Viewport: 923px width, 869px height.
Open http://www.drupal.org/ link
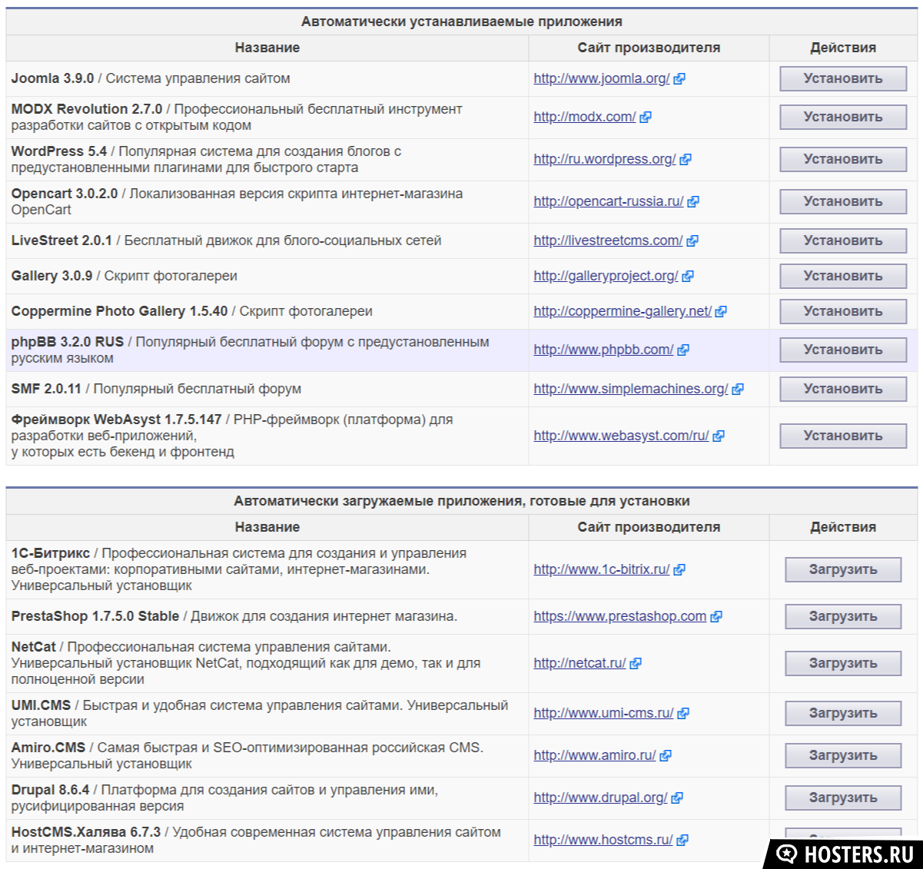pos(600,798)
